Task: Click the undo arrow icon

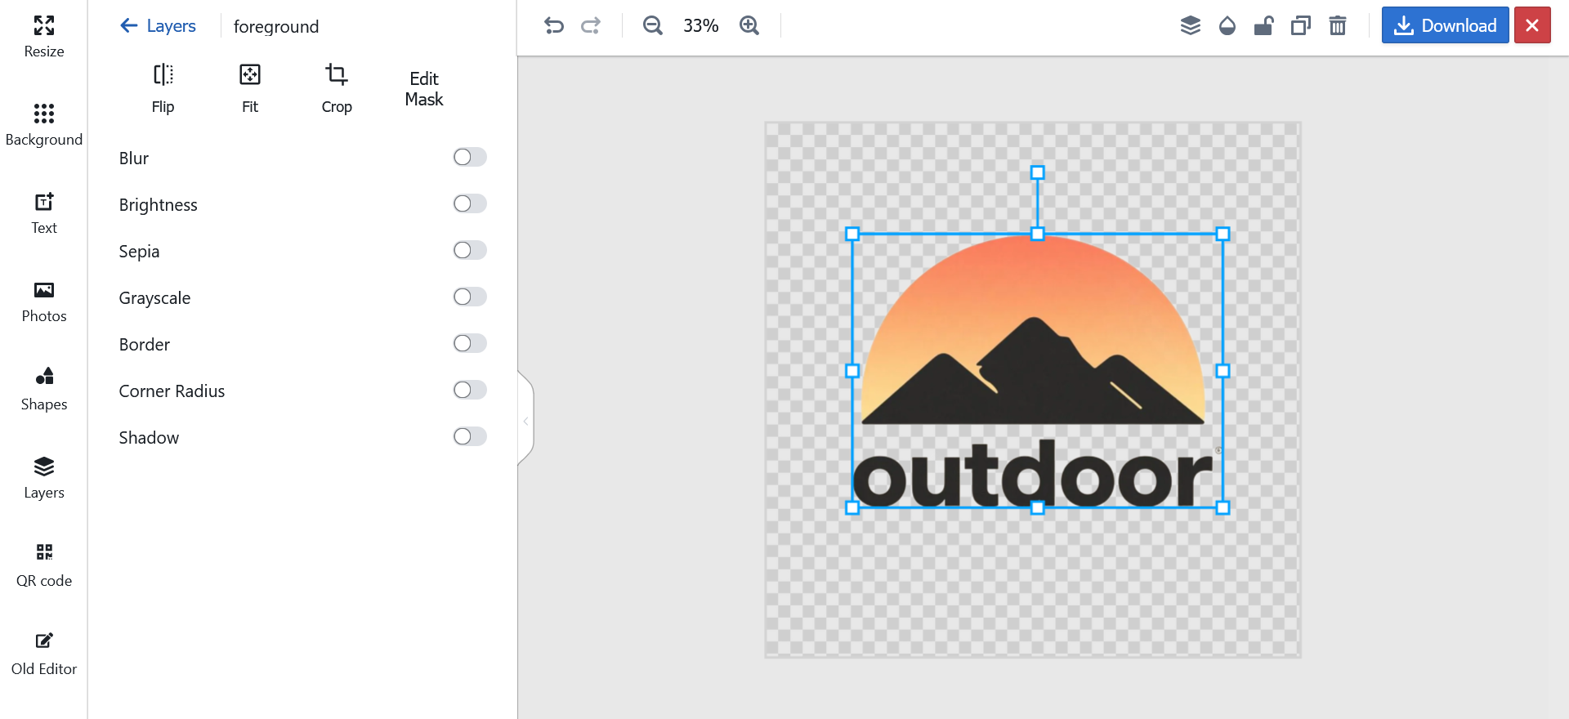Action: 554,26
